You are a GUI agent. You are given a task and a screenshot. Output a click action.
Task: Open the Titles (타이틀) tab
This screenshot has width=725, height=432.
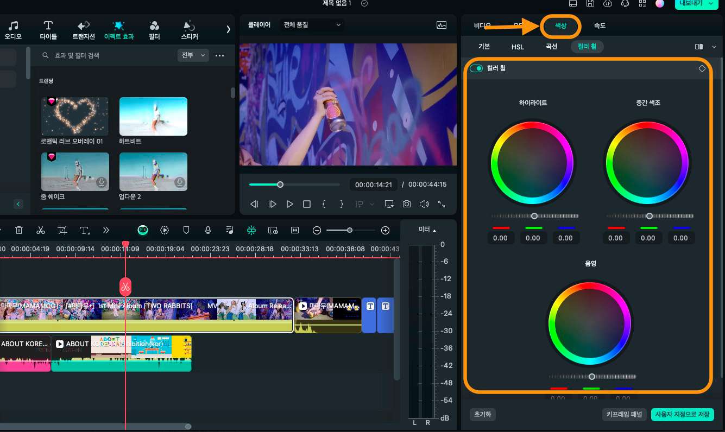coord(48,31)
